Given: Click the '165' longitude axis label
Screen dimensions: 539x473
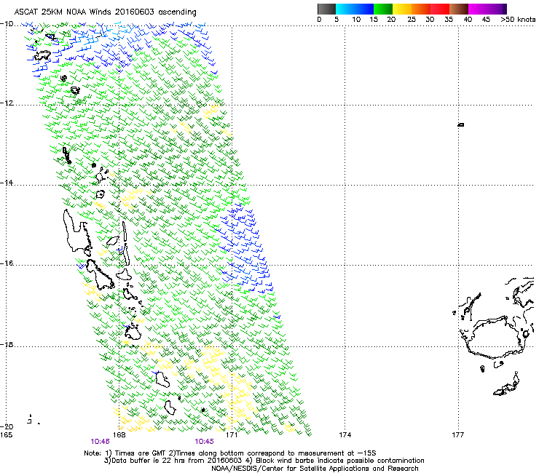Looking at the screenshot, I should (6, 435).
